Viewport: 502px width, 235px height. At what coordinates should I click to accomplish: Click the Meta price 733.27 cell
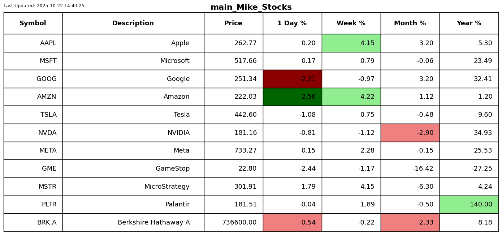(233, 150)
